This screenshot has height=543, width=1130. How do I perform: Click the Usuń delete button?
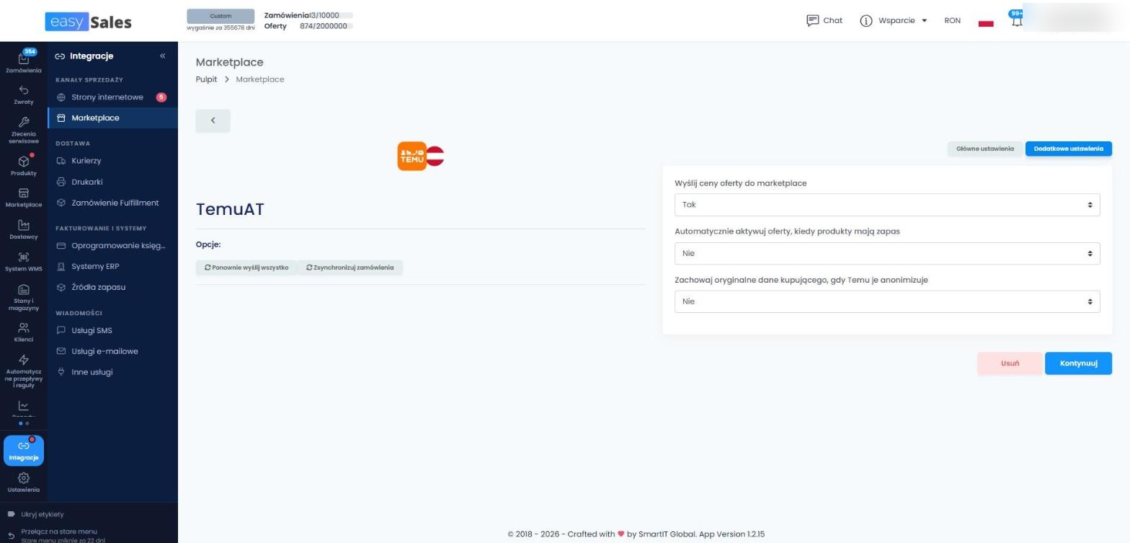[x=1010, y=363]
